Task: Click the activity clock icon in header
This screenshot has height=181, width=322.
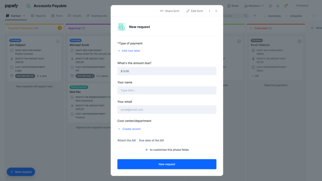Action: point(270,6)
